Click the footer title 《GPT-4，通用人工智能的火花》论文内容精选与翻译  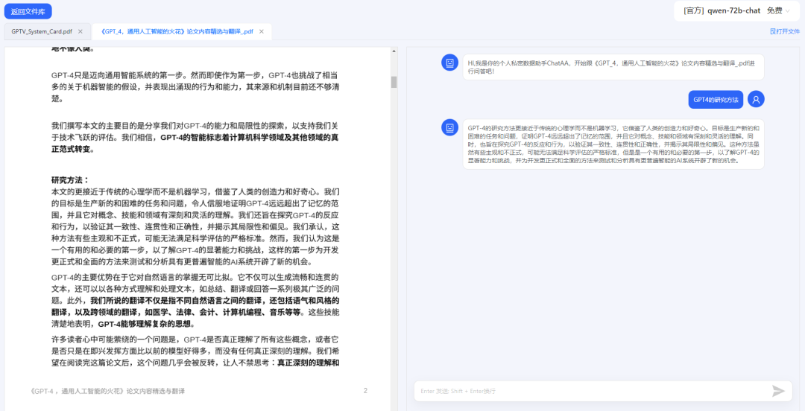coord(107,391)
